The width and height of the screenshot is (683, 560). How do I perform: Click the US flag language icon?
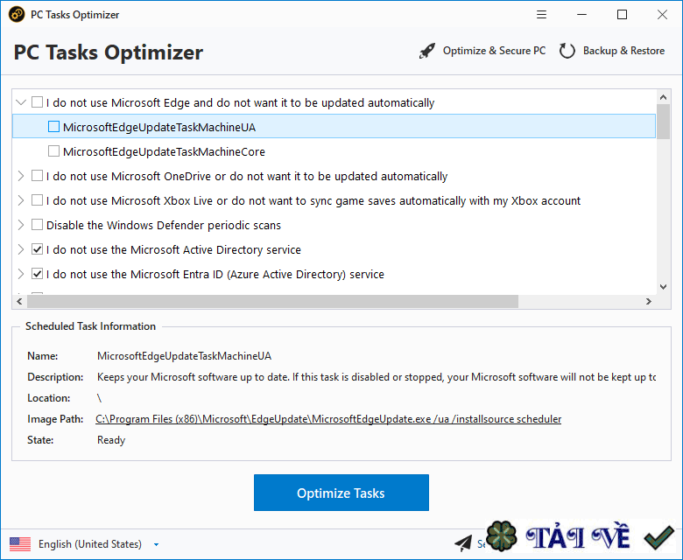[x=20, y=544]
